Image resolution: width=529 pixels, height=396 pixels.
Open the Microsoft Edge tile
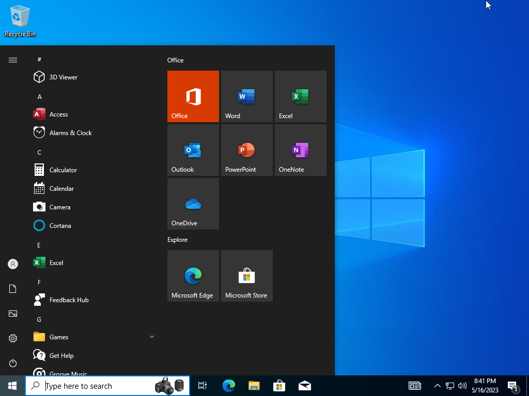(193, 276)
